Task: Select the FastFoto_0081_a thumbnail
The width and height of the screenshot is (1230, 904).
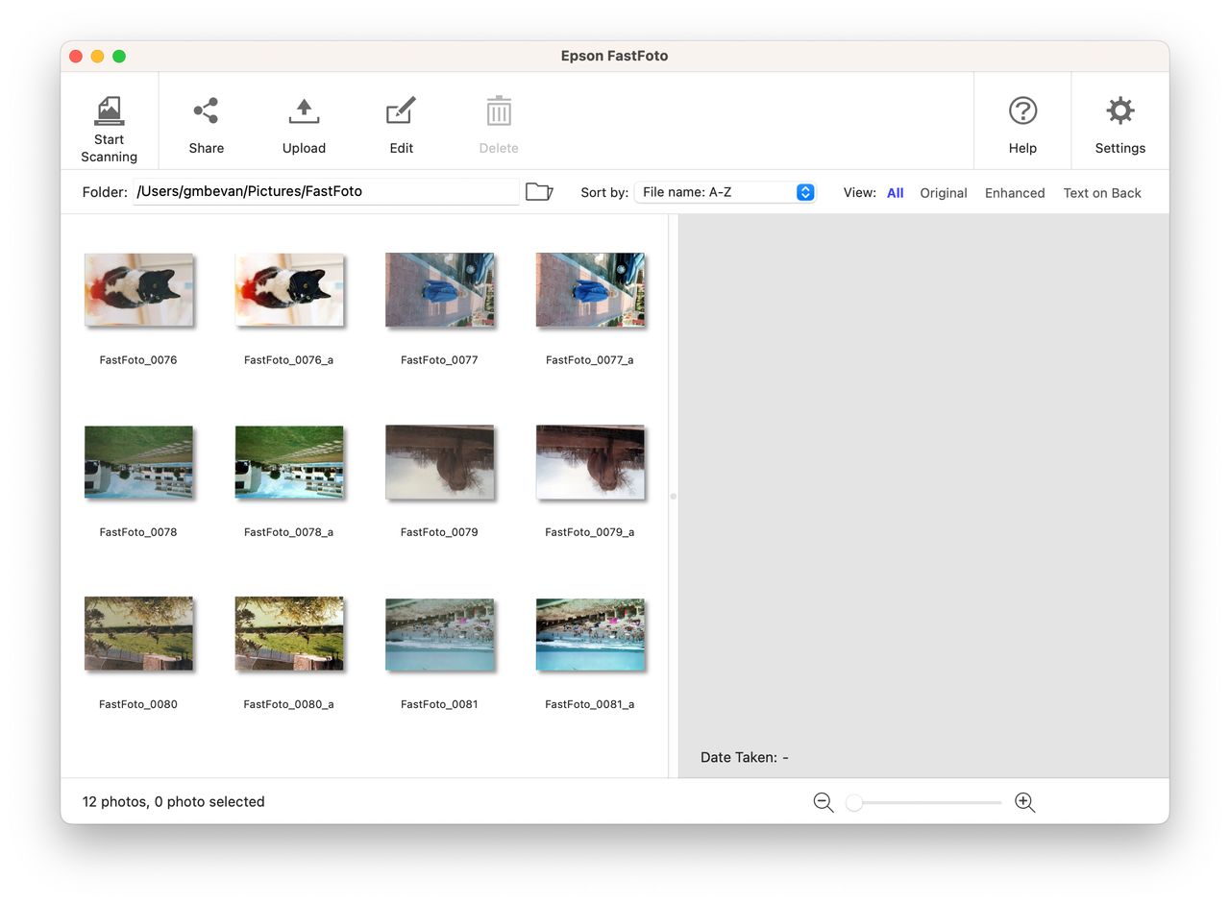Action: point(590,634)
